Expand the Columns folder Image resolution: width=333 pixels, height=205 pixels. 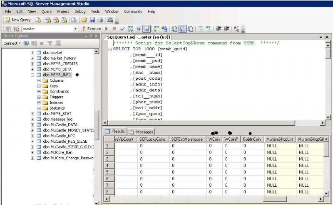click(x=39, y=81)
